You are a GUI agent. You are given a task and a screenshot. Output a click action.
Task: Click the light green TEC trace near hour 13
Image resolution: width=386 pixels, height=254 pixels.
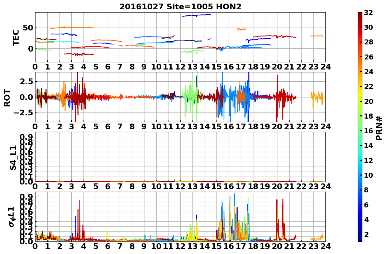(192, 52)
